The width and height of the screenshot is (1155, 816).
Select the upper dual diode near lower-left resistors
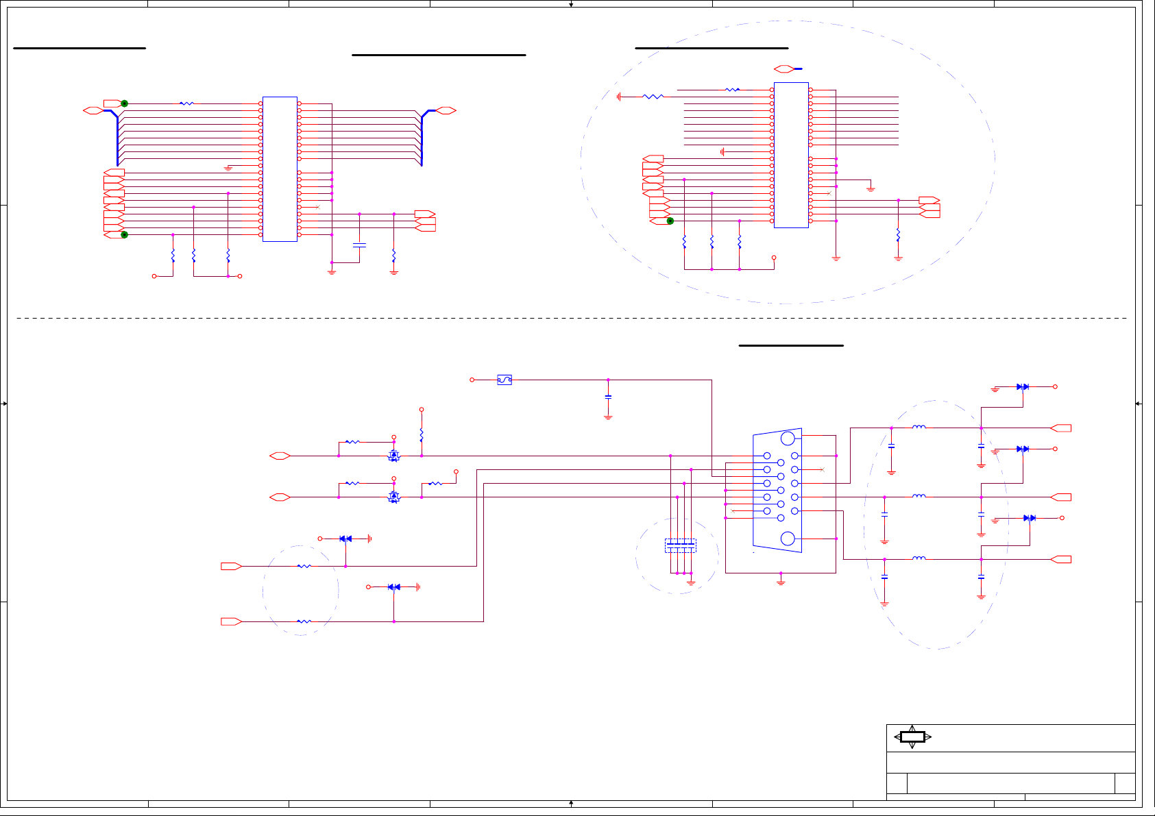[x=345, y=539]
